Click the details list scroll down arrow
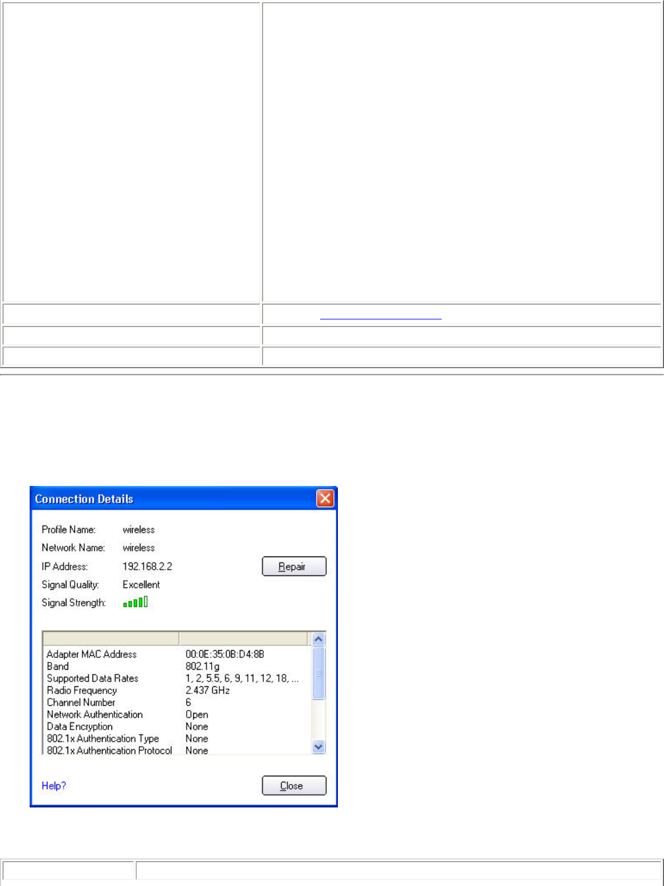The image size is (664, 886). click(x=318, y=747)
